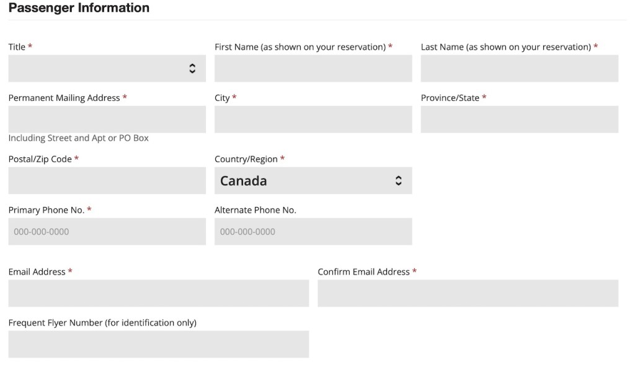The height and width of the screenshot is (367, 635).
Task: Select the City input box
Action: (313, 119)
